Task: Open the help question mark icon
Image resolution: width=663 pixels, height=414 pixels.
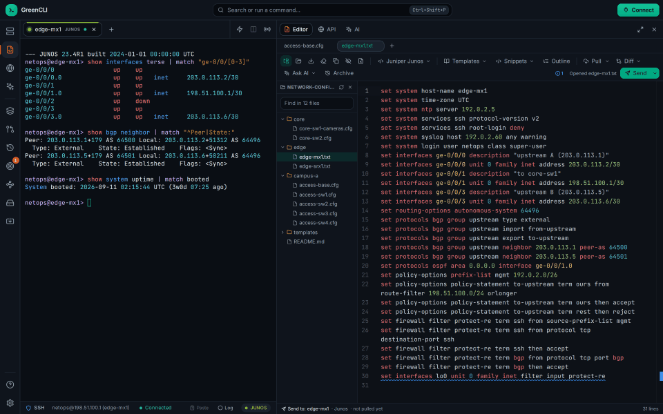Action: click(x=10, y=384)
